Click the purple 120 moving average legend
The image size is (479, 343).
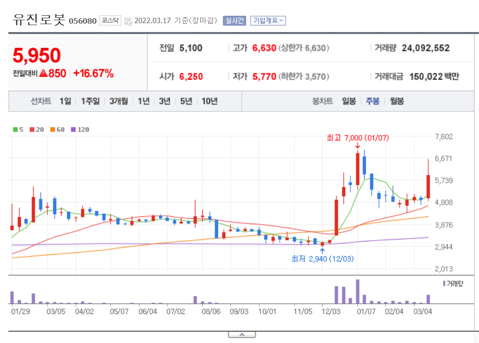[80, 130]
